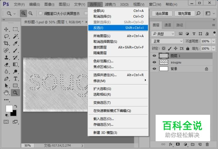Toggle lock image pixels brush icon
The image size is (218, 149).
coord(169,49)
